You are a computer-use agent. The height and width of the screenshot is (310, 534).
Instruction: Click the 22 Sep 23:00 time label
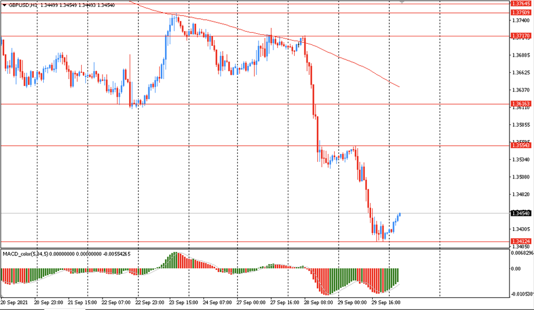click(150, 303)
